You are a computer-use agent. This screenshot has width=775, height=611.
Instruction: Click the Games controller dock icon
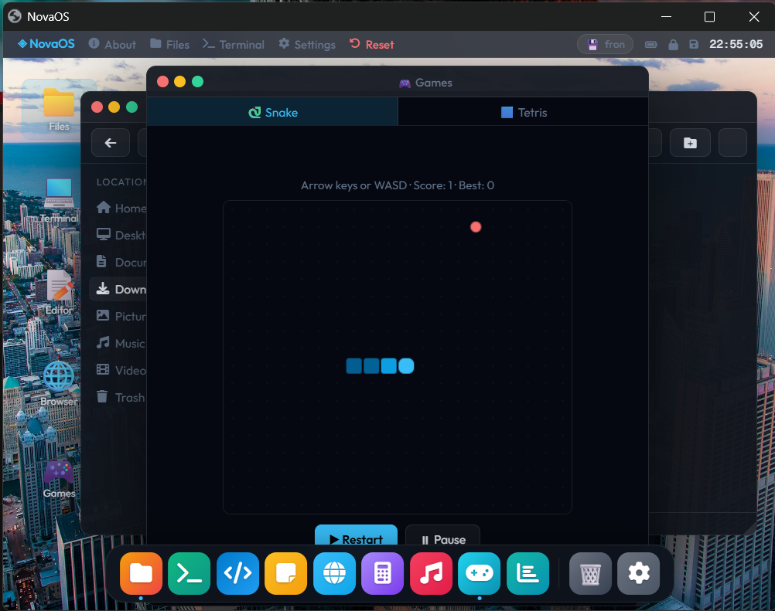(x=479, y=573)
